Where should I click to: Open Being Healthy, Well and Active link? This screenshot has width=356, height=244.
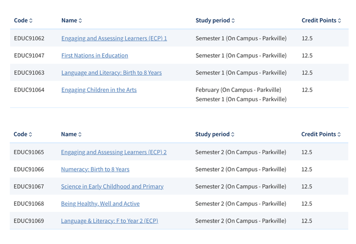[100, 204]
